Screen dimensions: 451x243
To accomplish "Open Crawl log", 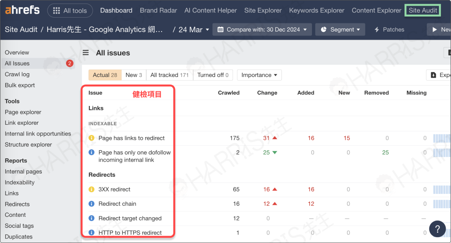I will tap(17, 74).
